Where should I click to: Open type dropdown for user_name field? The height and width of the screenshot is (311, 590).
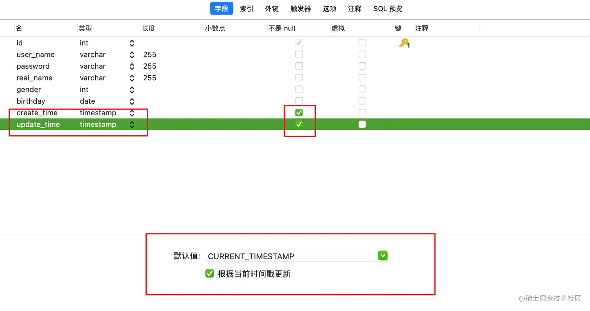point(132,55)
